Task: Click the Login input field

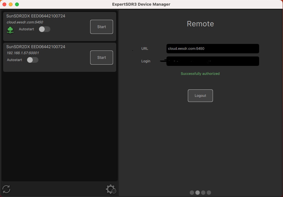Action: pos(213,61)
